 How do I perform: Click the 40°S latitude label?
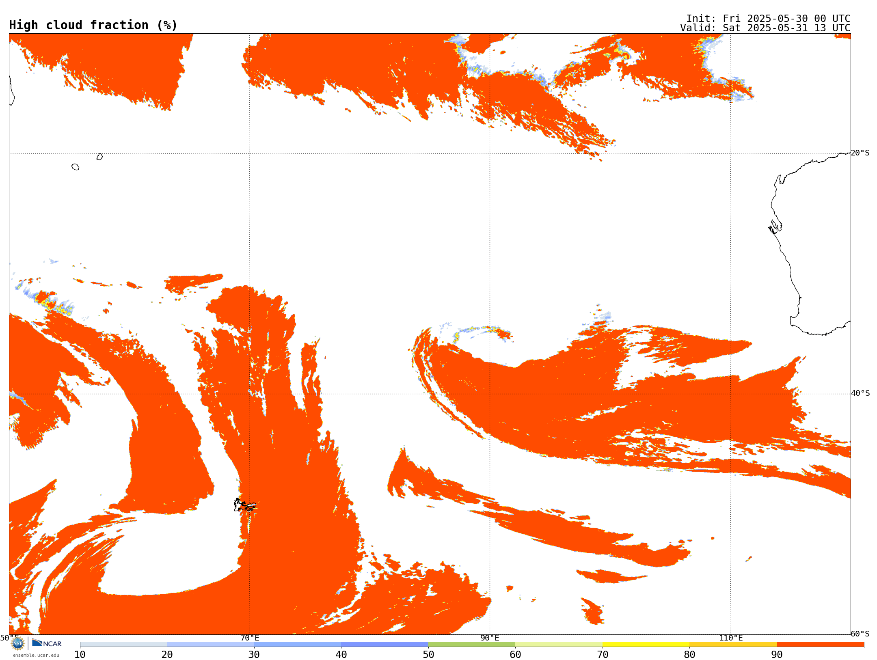(860, 393)
